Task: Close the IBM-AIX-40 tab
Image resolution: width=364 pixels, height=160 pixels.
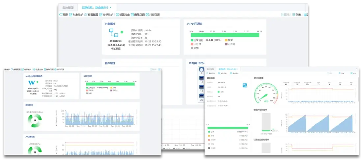Action: (237, 69)
